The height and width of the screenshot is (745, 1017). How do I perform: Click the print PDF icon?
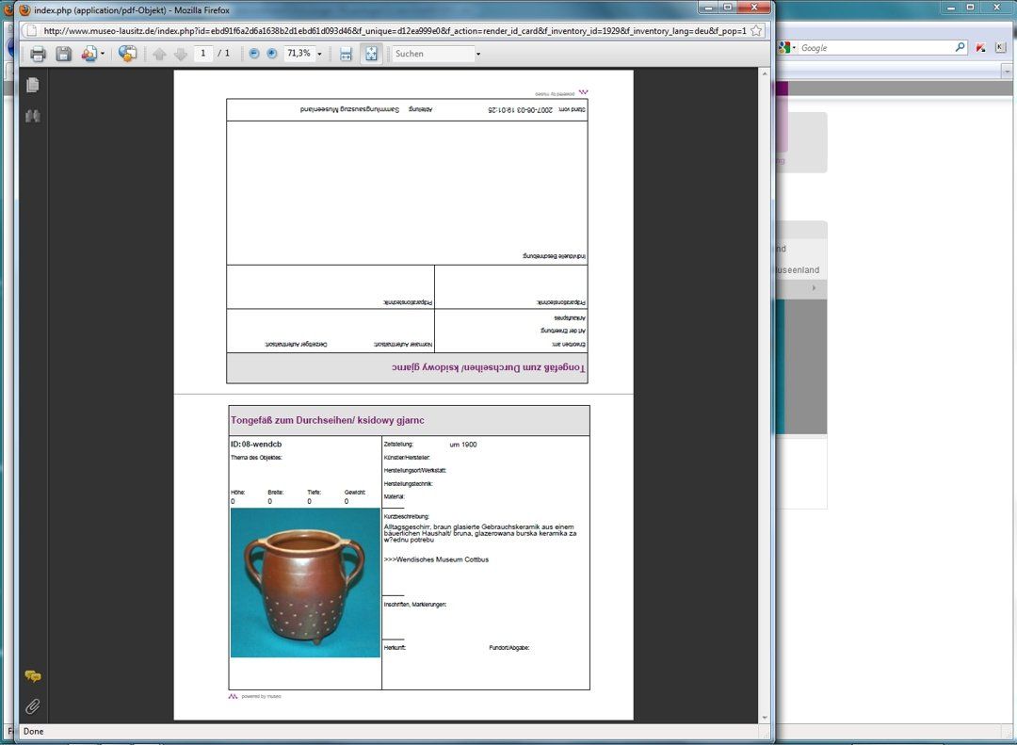pos(38,54)
